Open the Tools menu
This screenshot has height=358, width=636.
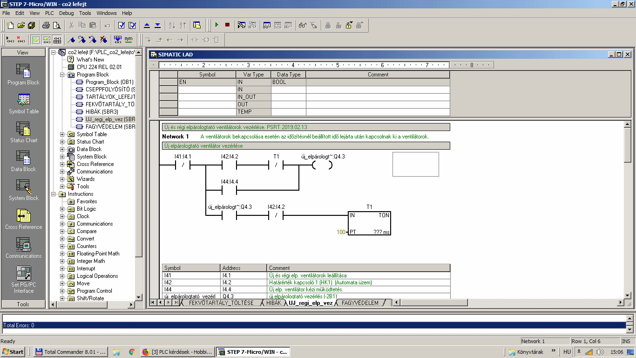coord(85,13)
